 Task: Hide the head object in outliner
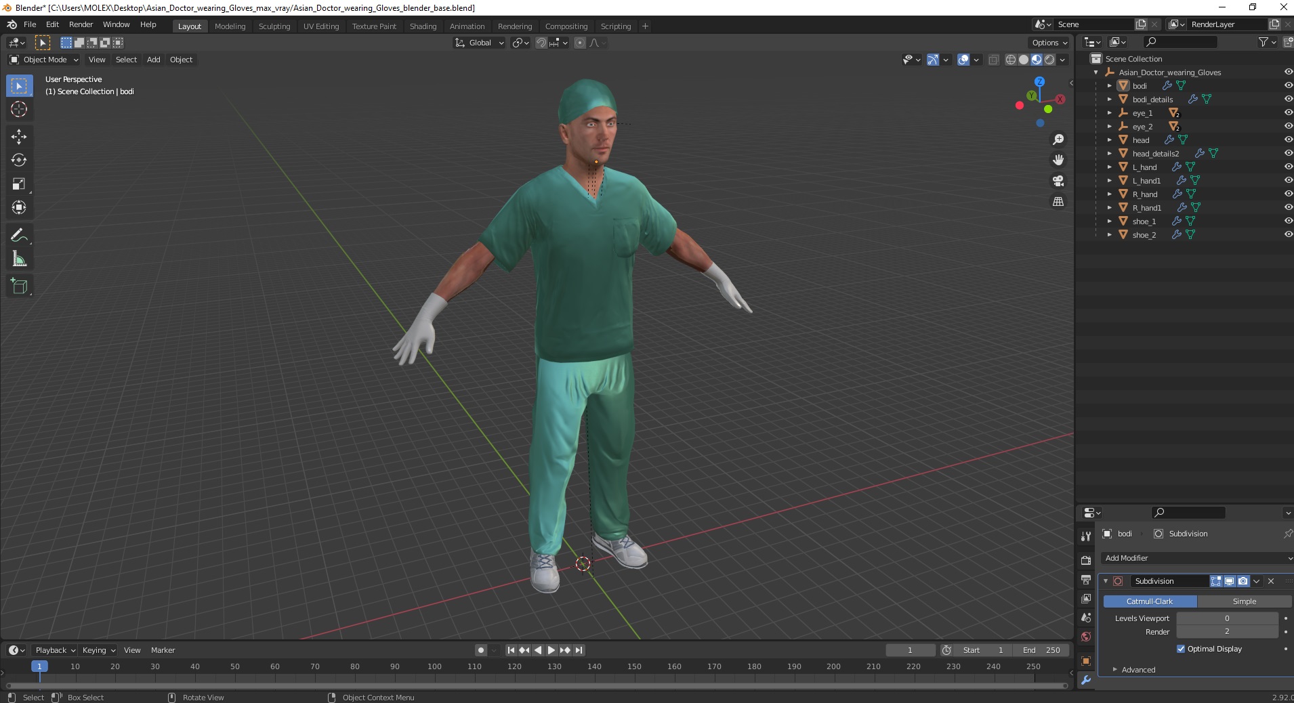pyautogui.click(x=1288, y=140)
